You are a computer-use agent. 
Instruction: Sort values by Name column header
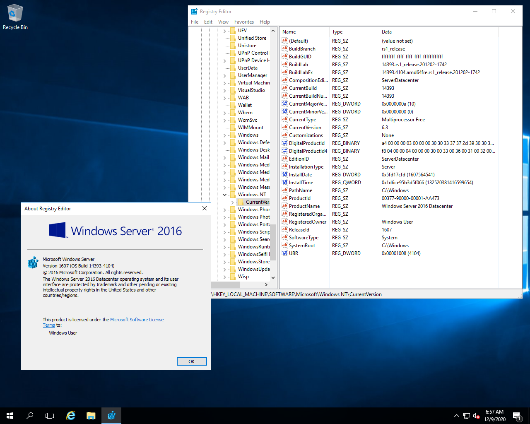tap(304, 32)
